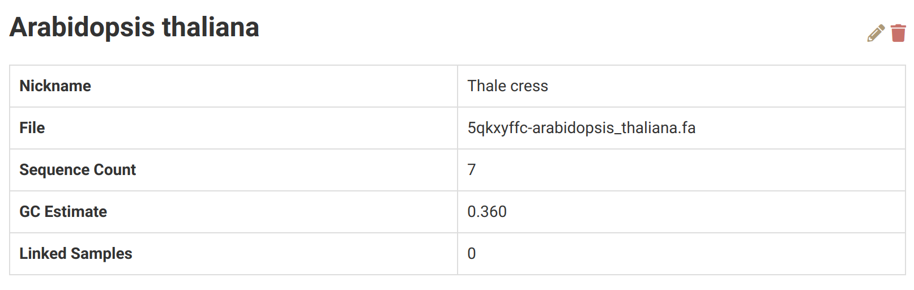Click empty space right of 'Thale cress'
Viewport: 914px width, 290px height.
(x=708, y=86)
